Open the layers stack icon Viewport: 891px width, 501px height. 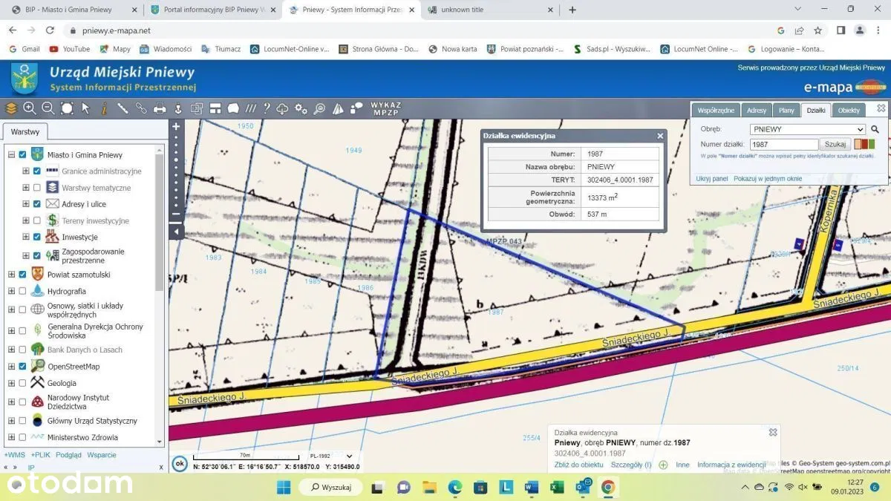point(11,108)
